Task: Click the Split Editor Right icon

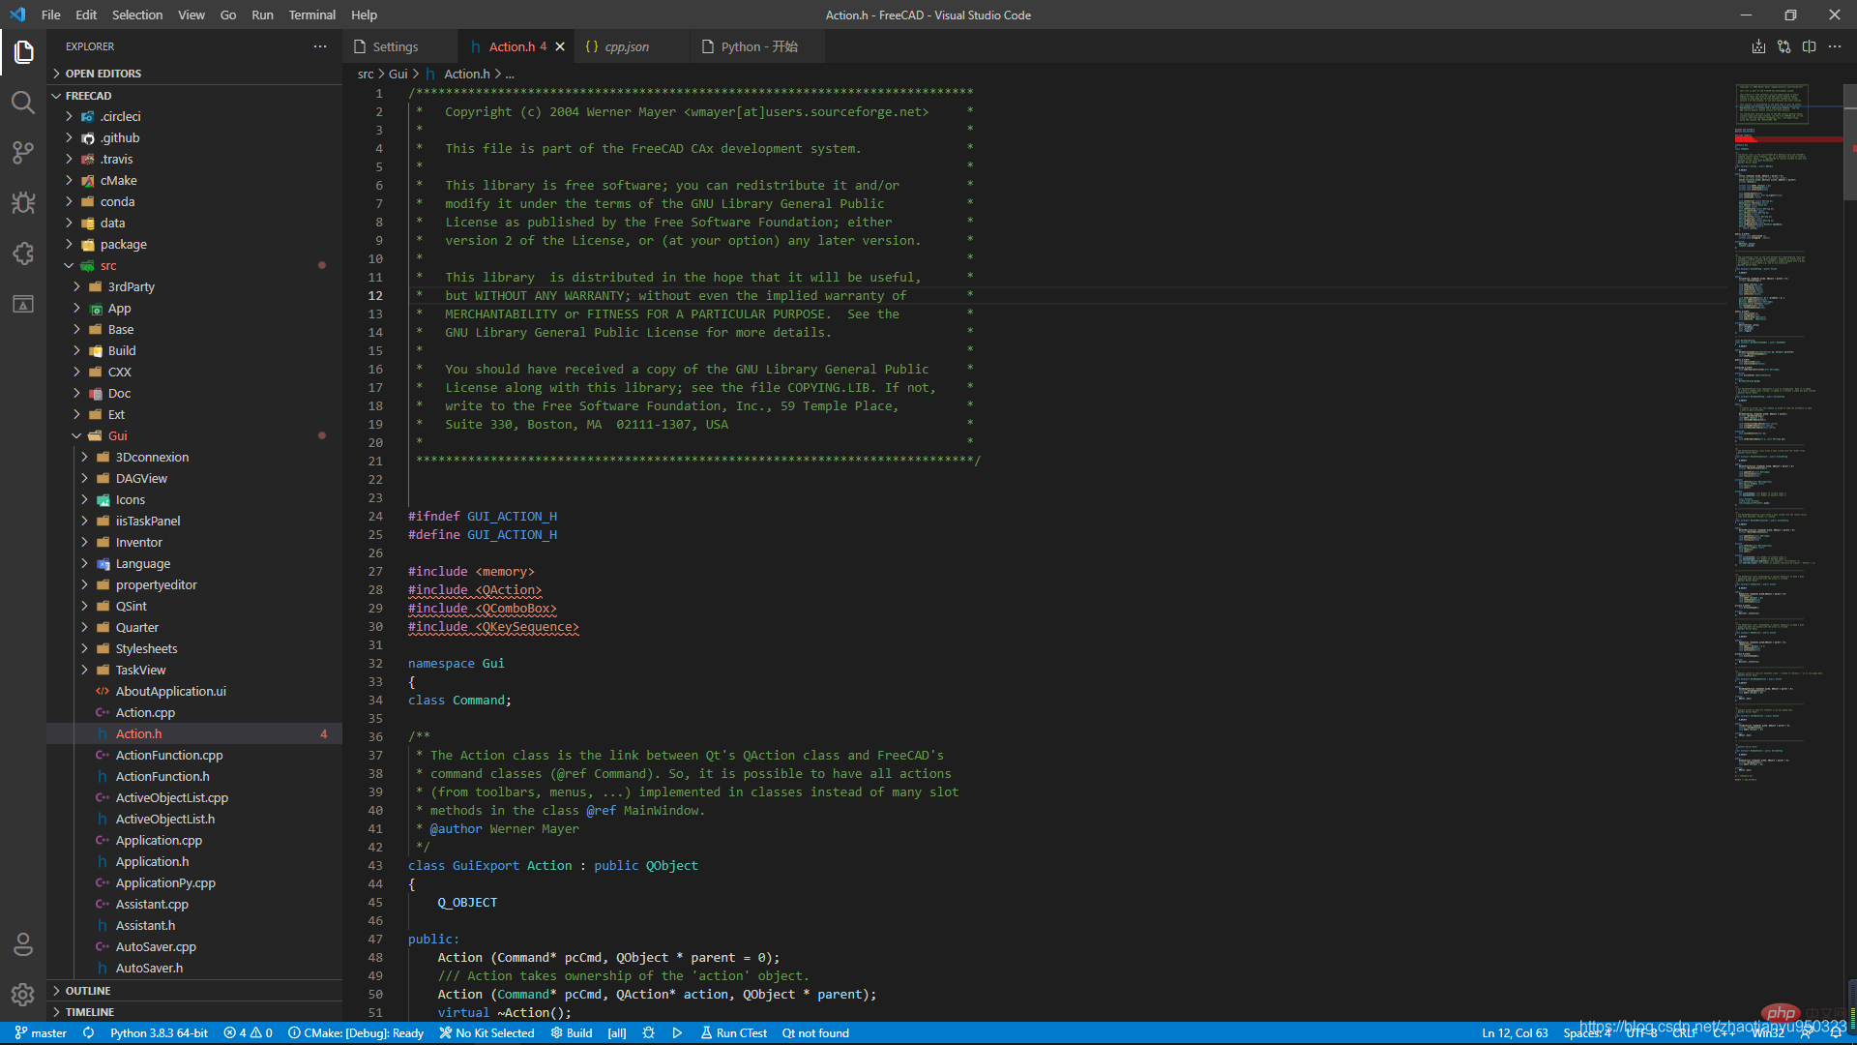Action: pyautogui.click(x=1809, y=46)
